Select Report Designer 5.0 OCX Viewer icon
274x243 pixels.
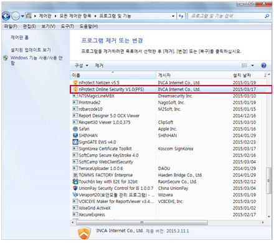click(x=75, y=116)
